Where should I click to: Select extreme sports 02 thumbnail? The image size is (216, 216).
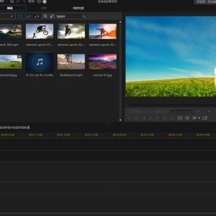coord(71,31)
